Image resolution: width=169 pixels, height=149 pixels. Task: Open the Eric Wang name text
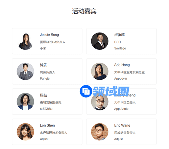tap(122, 125)
